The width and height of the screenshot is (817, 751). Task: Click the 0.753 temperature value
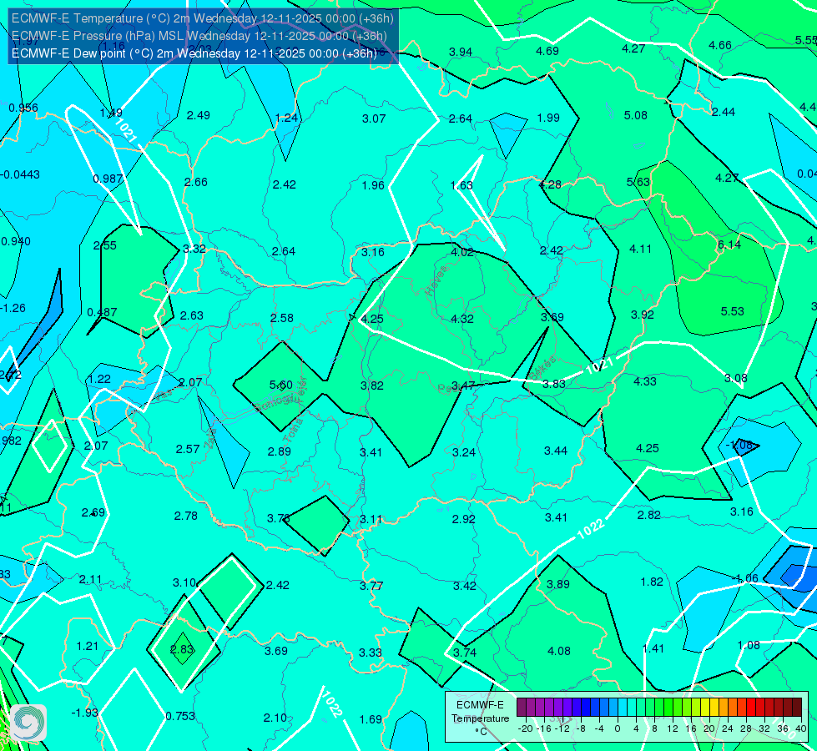click(180, 716)
